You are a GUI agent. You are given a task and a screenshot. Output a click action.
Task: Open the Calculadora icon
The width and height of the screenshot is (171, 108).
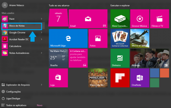click(5, 46)
